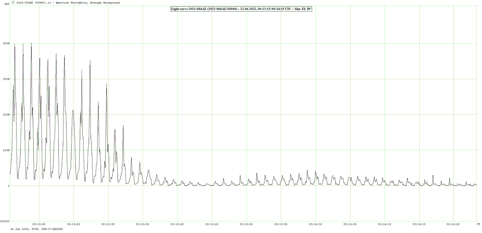This screenshot has height=233, width=482.
Task: Click the '22 Jun 2023, FITS, CDK-17/QHY268' footer
Action: [x=37, y=229]
